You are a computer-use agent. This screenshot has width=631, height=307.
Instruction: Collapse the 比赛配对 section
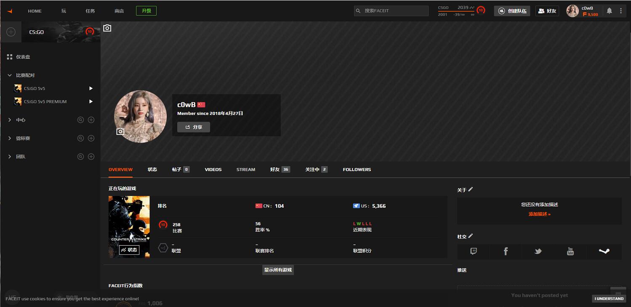click(x=10, y=75)
